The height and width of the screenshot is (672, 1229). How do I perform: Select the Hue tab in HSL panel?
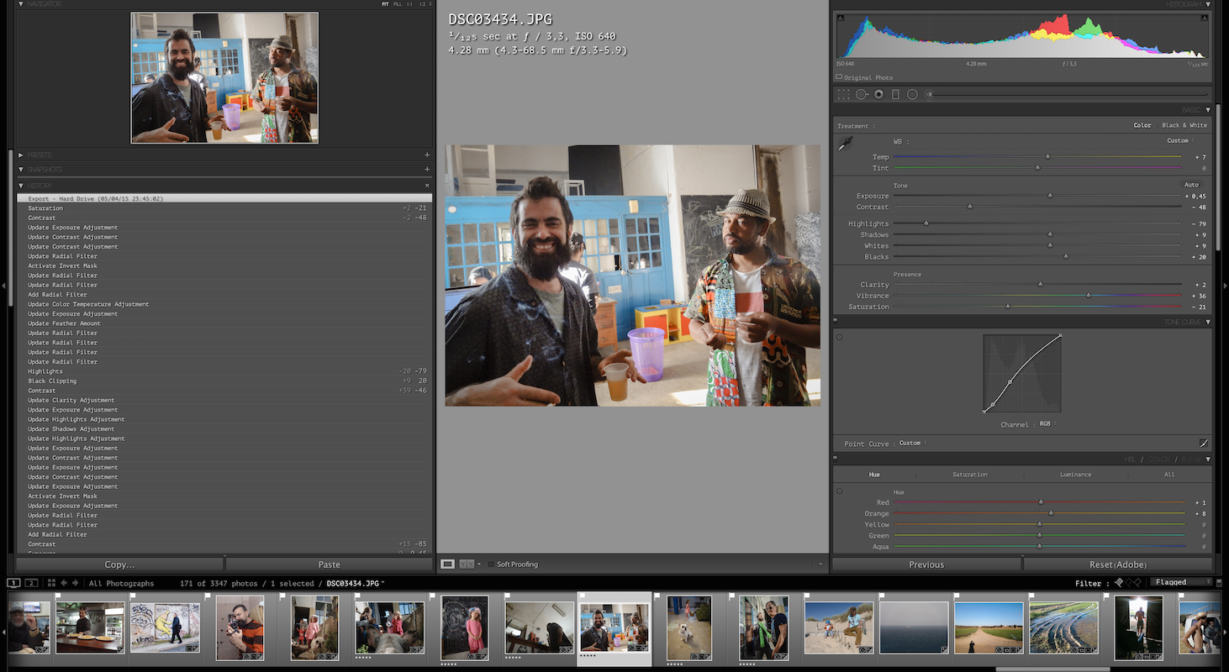click(x=874, y=475)
